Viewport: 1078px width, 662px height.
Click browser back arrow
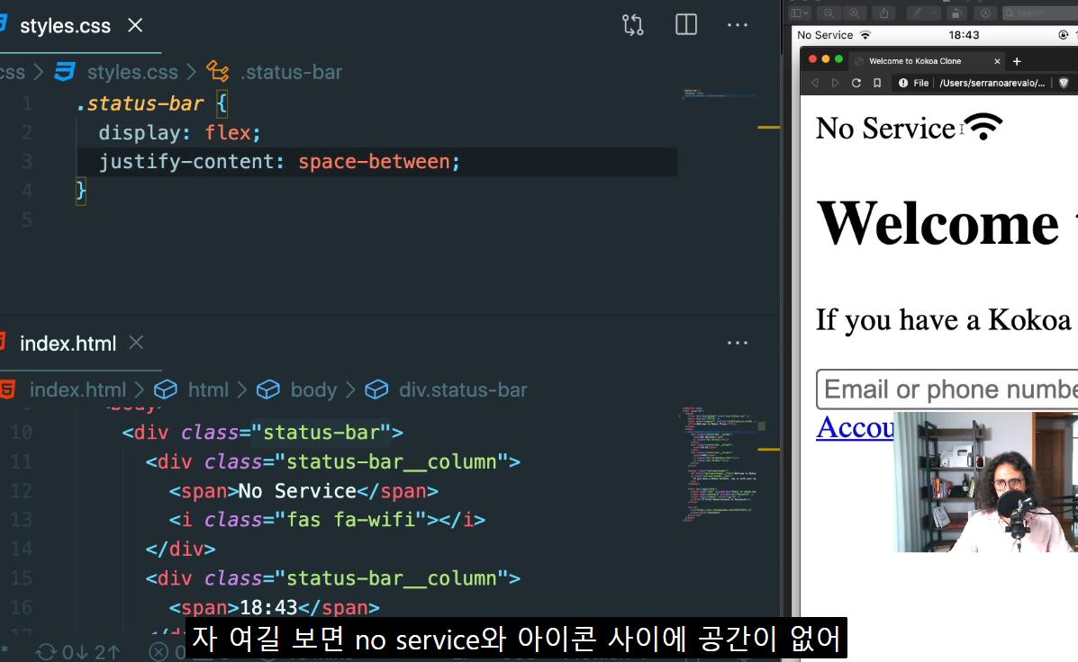tap(815, 83)
